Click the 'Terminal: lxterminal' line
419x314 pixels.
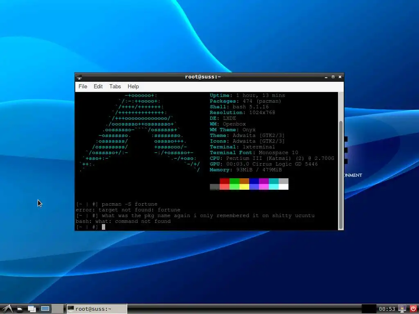242,147
